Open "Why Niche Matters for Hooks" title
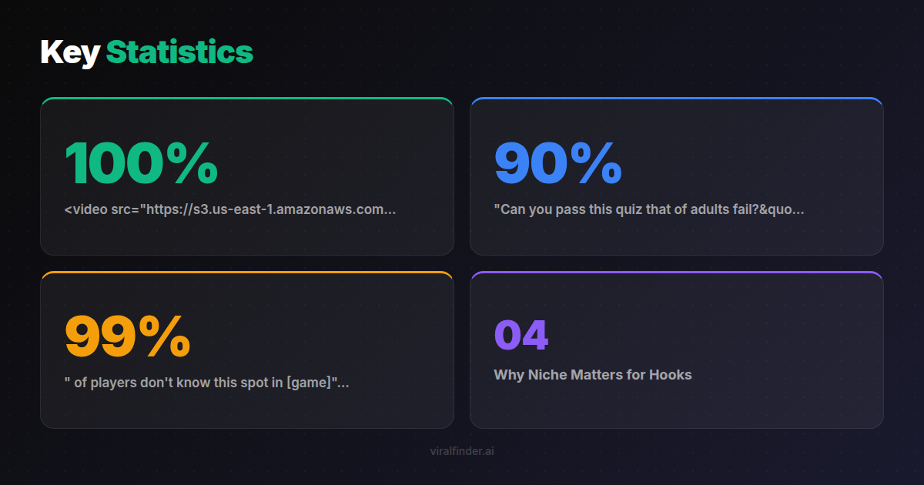 [x=592, y=375]
